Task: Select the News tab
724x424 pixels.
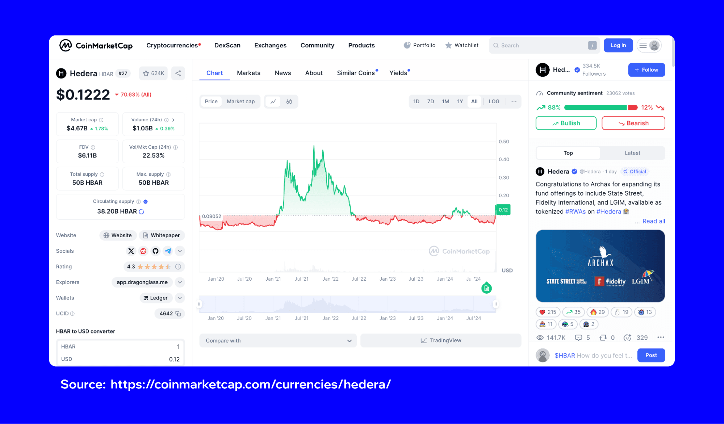Action: click(283, 73)
